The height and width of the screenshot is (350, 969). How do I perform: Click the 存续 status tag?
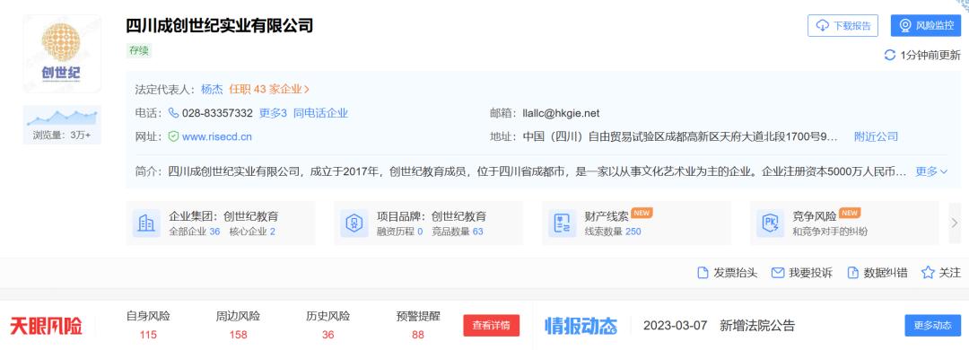[x=139, y=51]
